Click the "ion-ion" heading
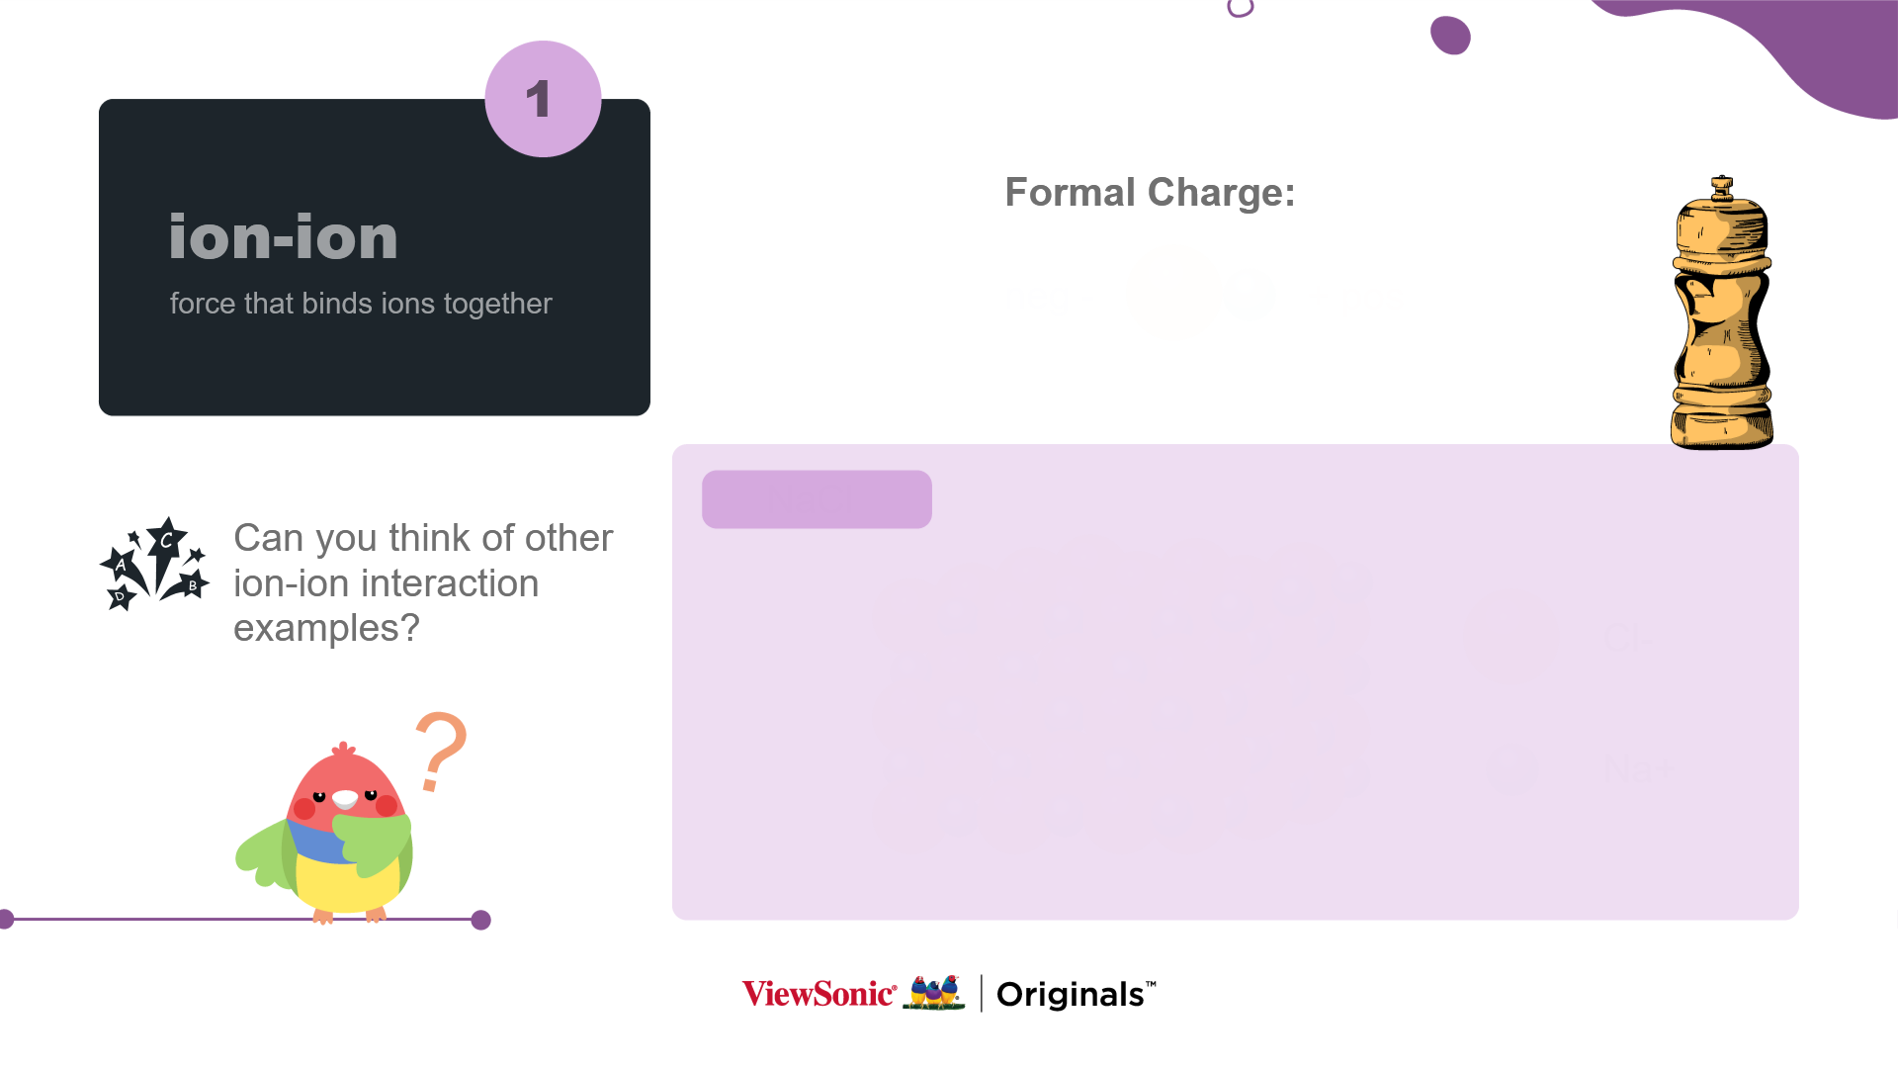The height and width of the screenshot is (1068, 1898). click(x=284, y=237)
